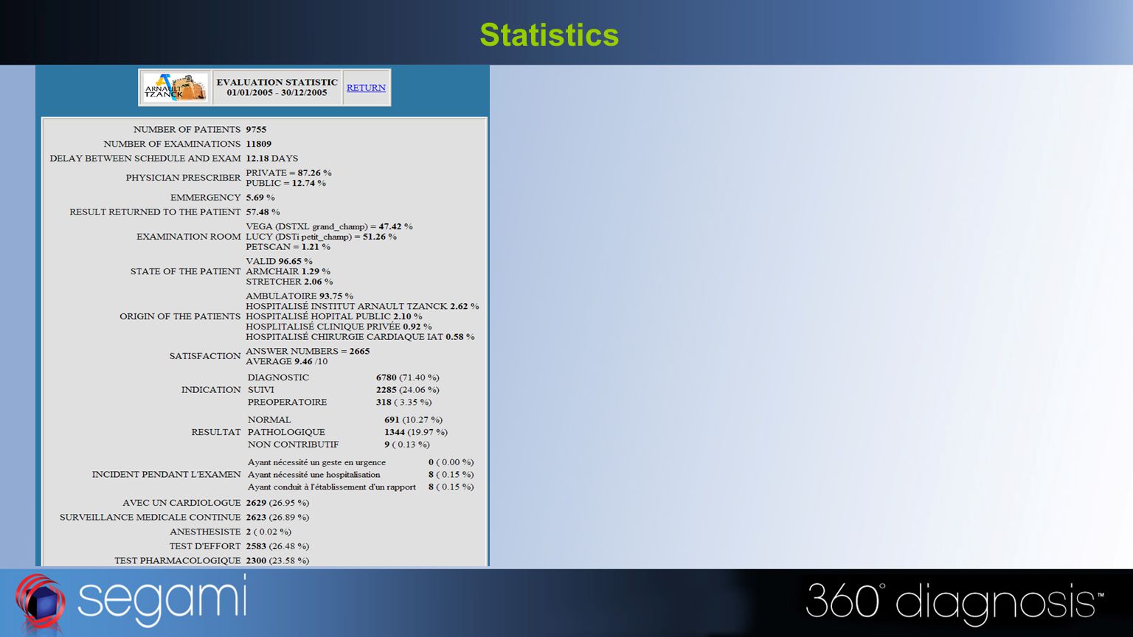1133x637 pixels.
Task: Click the NUMBER OF EXAMINATIONS value 11809
Action: tap(259, 144)
